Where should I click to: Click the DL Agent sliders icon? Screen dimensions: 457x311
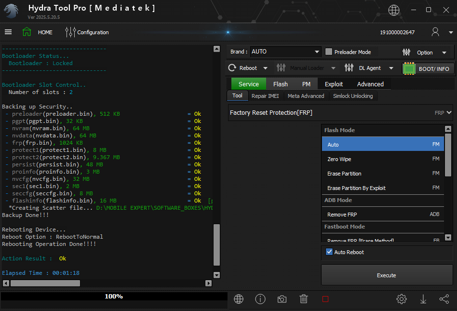[349, 68]
